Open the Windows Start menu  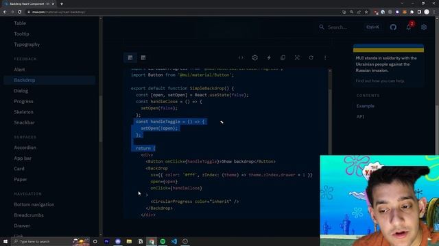point(5,241)
